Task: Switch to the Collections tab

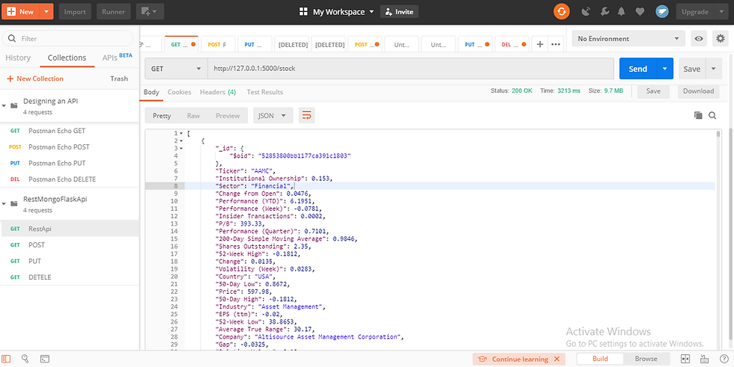Action: pyautogui.click(x=67, y=58)
